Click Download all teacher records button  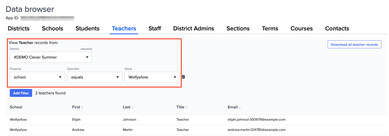click(x=354, y=44)
